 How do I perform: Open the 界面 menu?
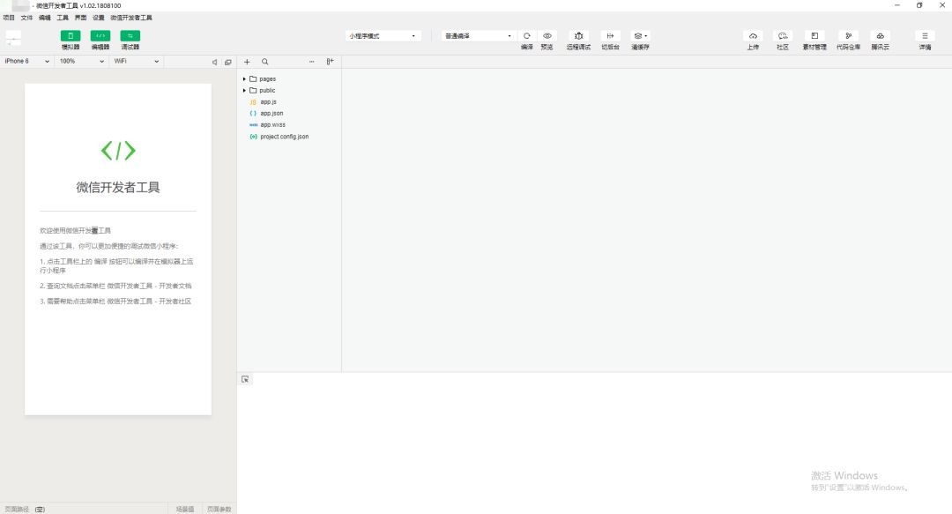pyautogui.click(x=80, y=18)
